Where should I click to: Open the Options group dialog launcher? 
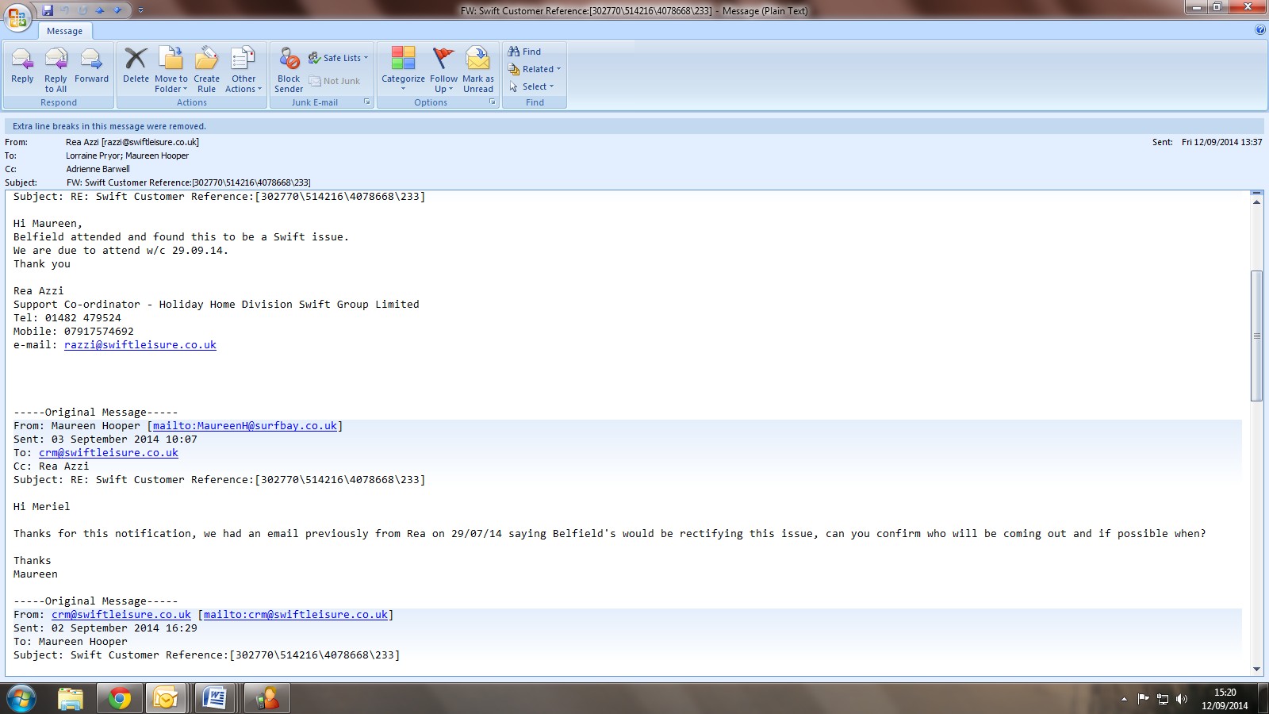493,102
